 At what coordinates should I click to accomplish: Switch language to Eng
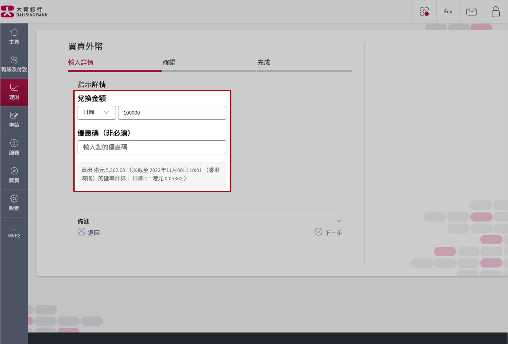point(448,12)
